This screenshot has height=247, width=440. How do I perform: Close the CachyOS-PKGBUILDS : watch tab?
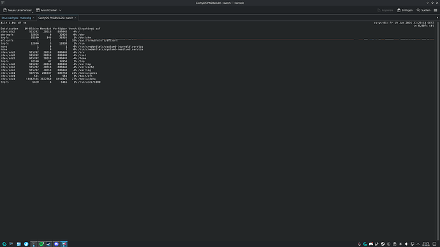pyautogui.click(x=75, y=18)
